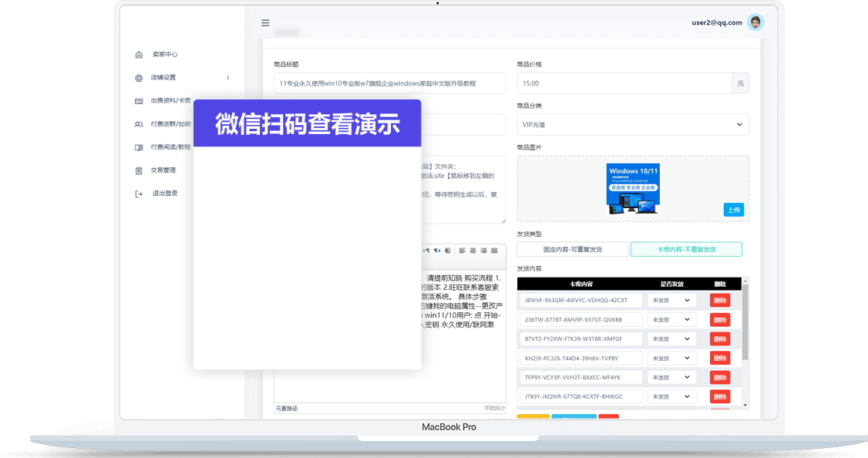Click the clipboard icon beside 交易管理
This screenshot has width=868, height=458.
tap(139, 170)
